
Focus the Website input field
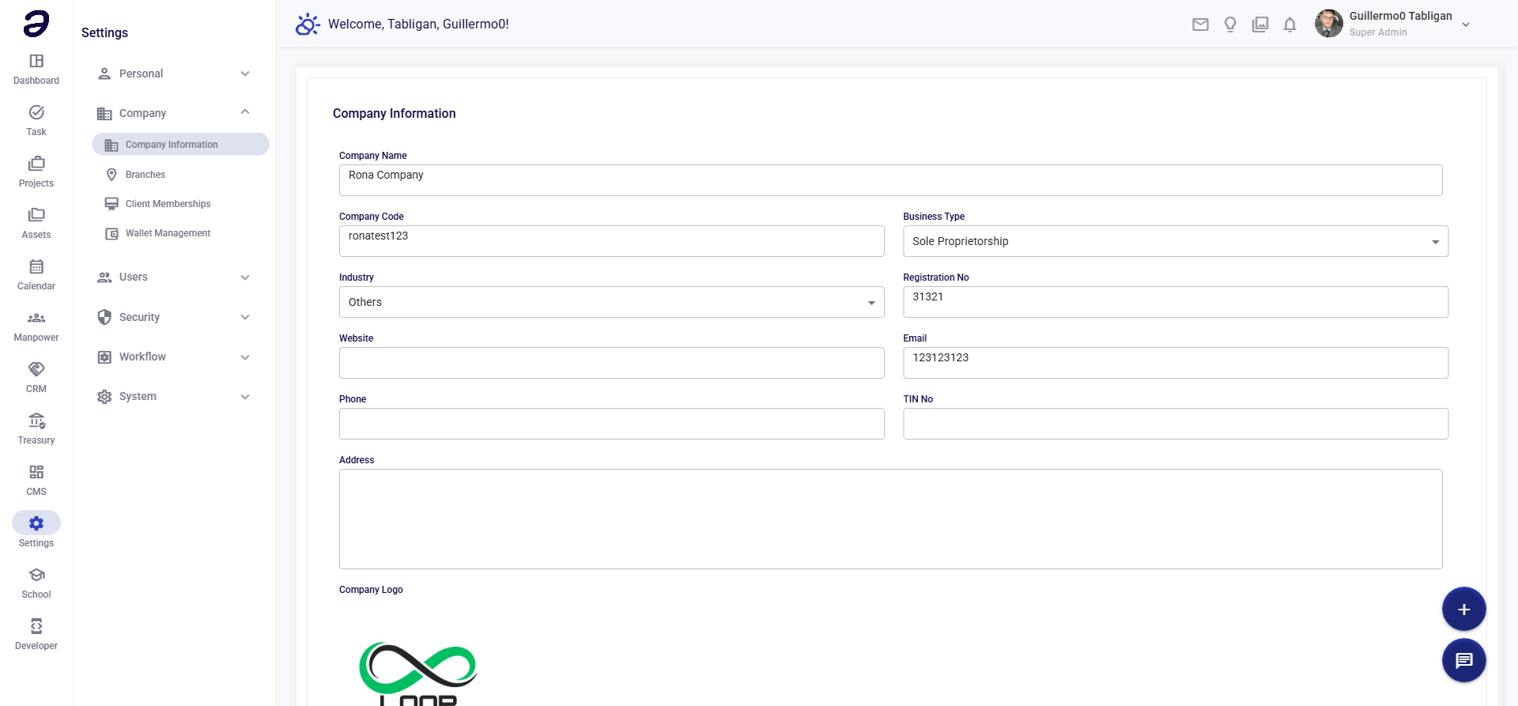[611, 363]
